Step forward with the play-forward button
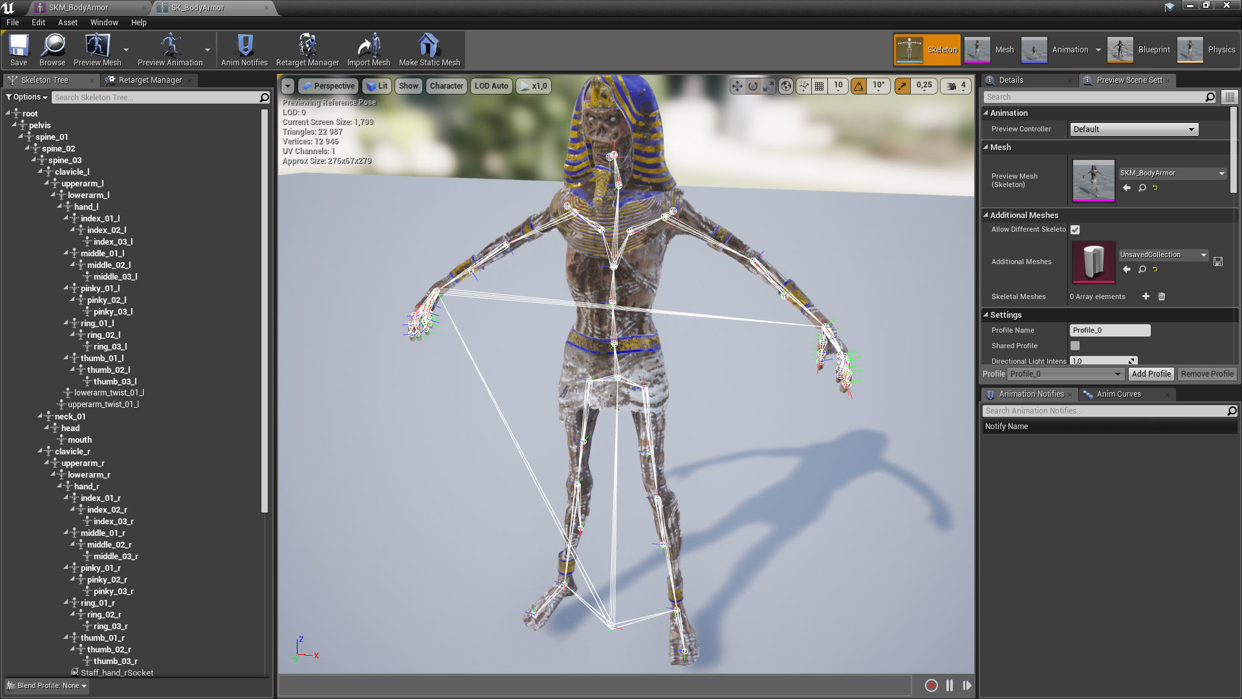The height and width of the screenshot is (699, 1242). coord(967,685)
